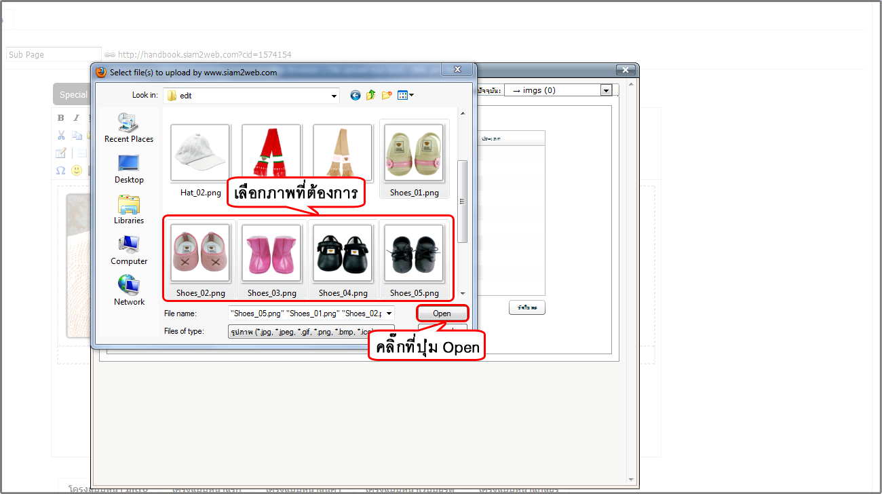882x494 pixels.
Task: Open Computer in the places sidebar
Action: [x=129, y=250]
